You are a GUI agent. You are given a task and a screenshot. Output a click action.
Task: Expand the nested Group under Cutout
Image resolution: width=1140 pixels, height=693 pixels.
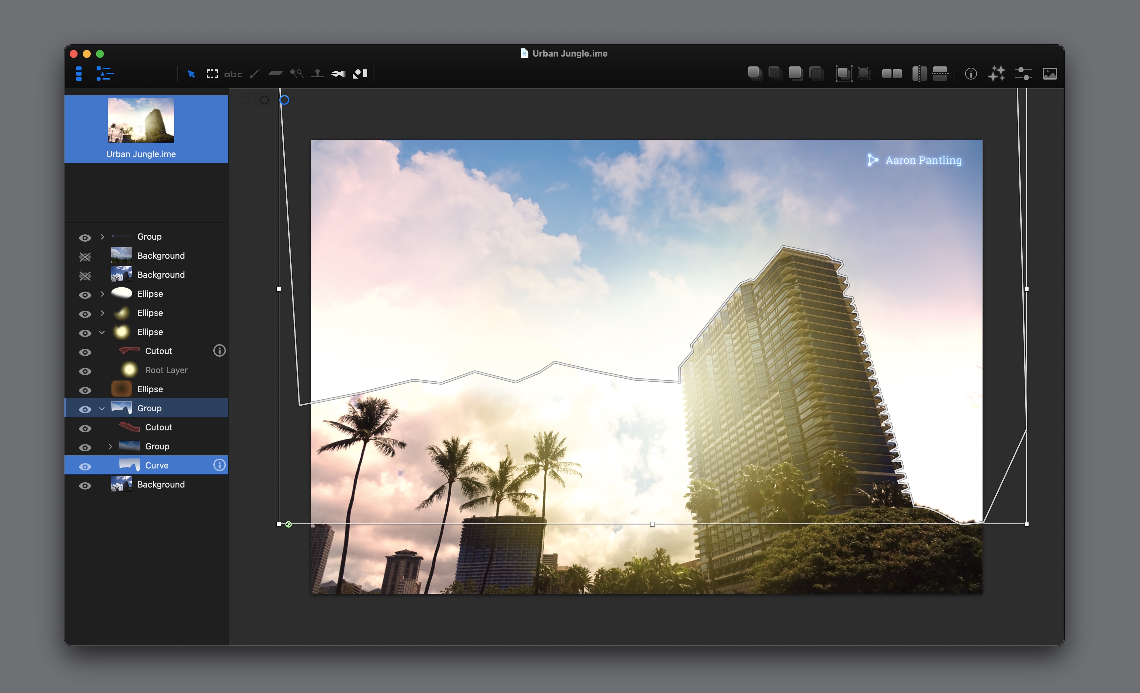[x=110, y=446]
